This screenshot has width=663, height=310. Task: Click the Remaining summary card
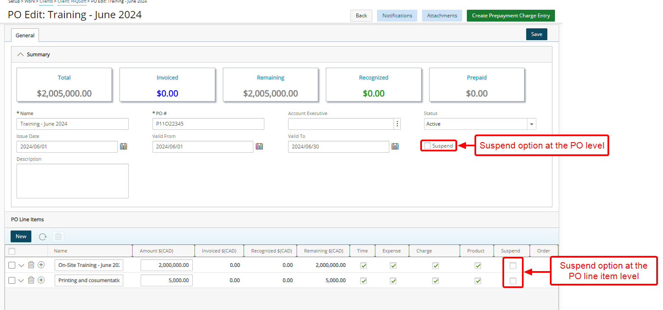point(270,85)
